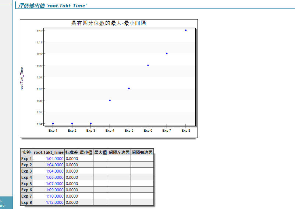The height and width of the screenshot is (209, 295).
Task: Click the 间隔右边界 column header
Action: pyautogui.click(x=142, y=152)
